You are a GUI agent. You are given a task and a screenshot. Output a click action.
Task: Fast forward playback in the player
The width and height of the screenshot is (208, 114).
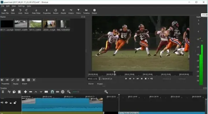(138, 79)
